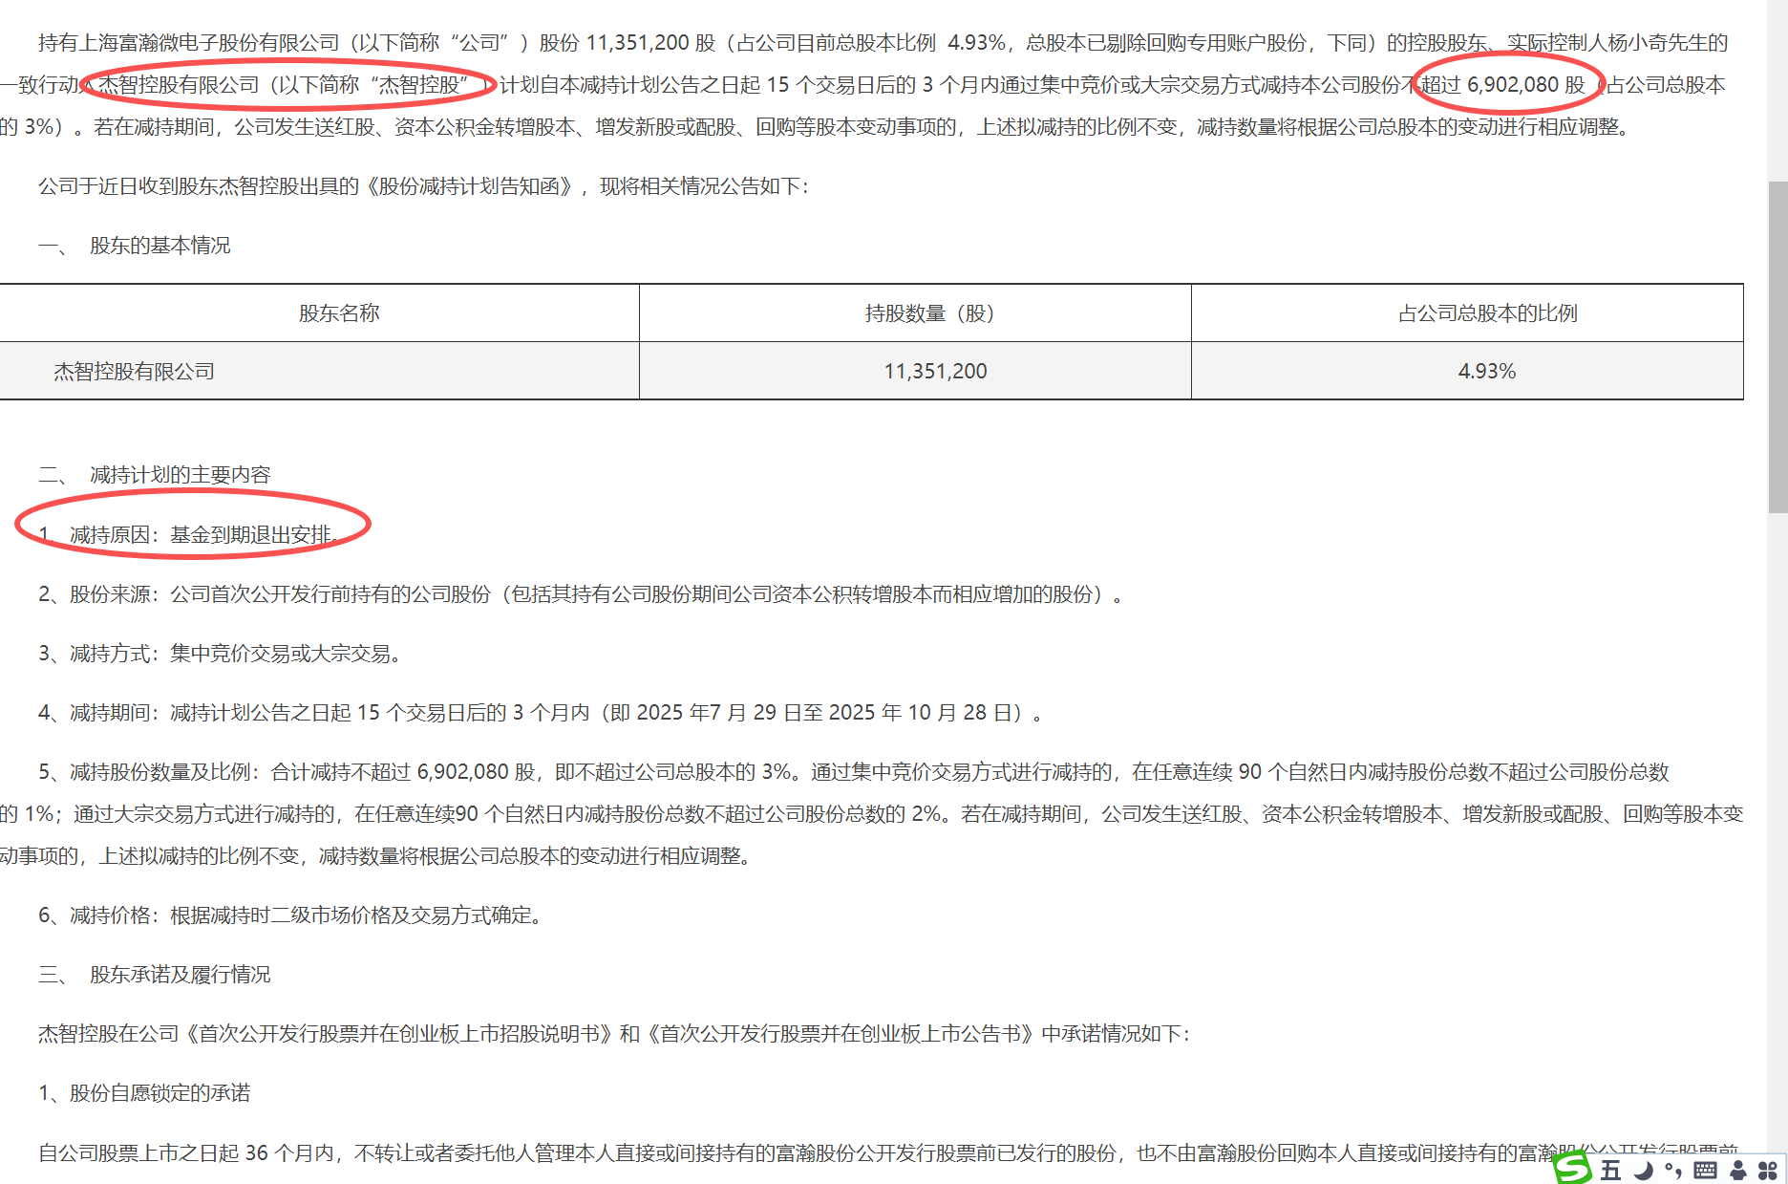
Task: Switch the Wubi 五 input mode
Action: pyautogui.click(x=1611, y=1171)
